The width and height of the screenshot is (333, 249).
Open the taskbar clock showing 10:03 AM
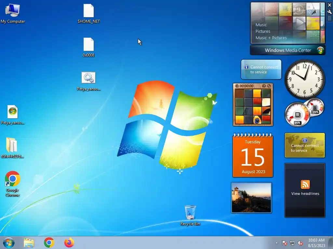[316, 243]
